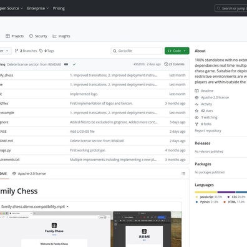Open the Readme link in About
Viewport: 247px width, 247px height.
click(207, 90)
